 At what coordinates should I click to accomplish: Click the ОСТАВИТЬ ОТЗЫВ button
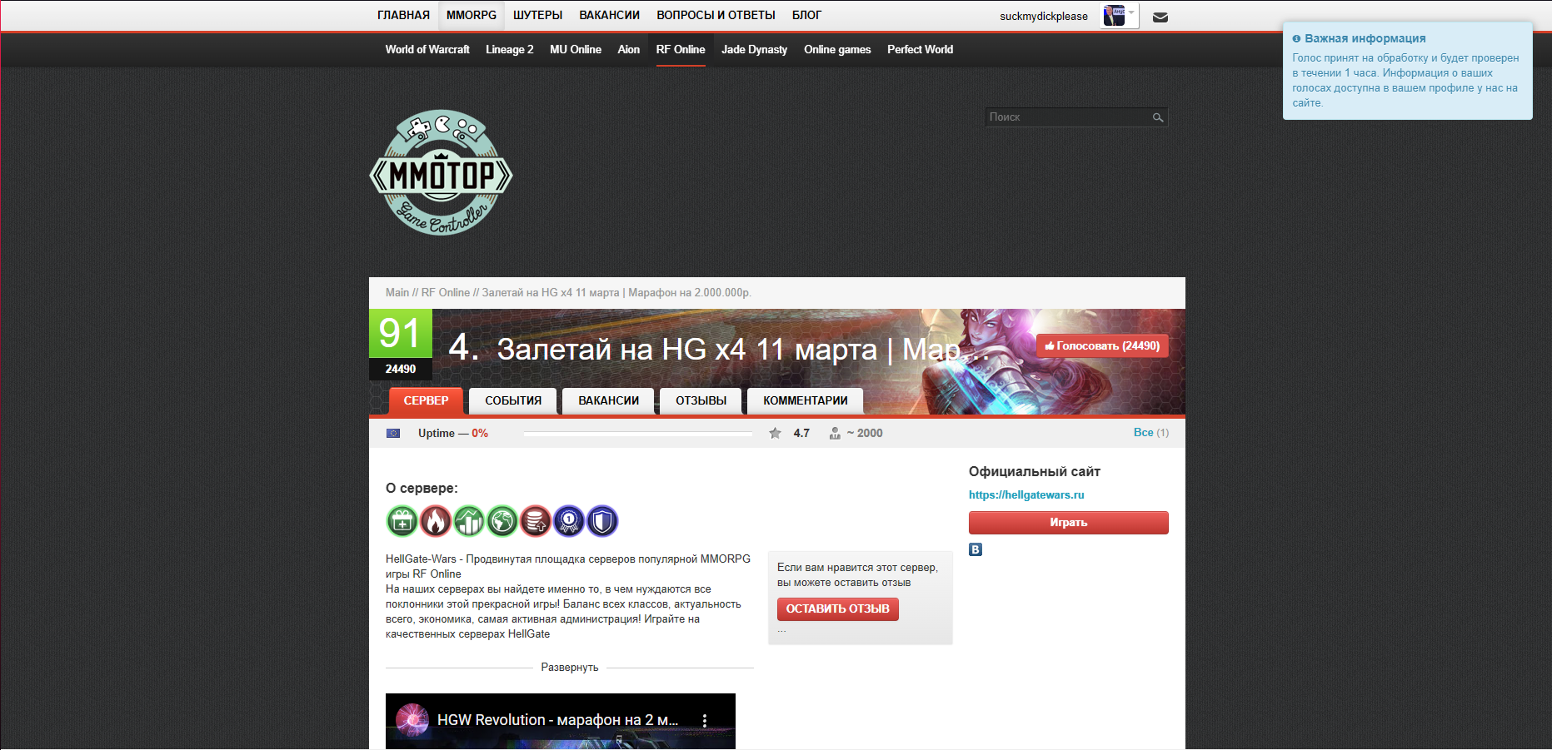tap(838, 608)
